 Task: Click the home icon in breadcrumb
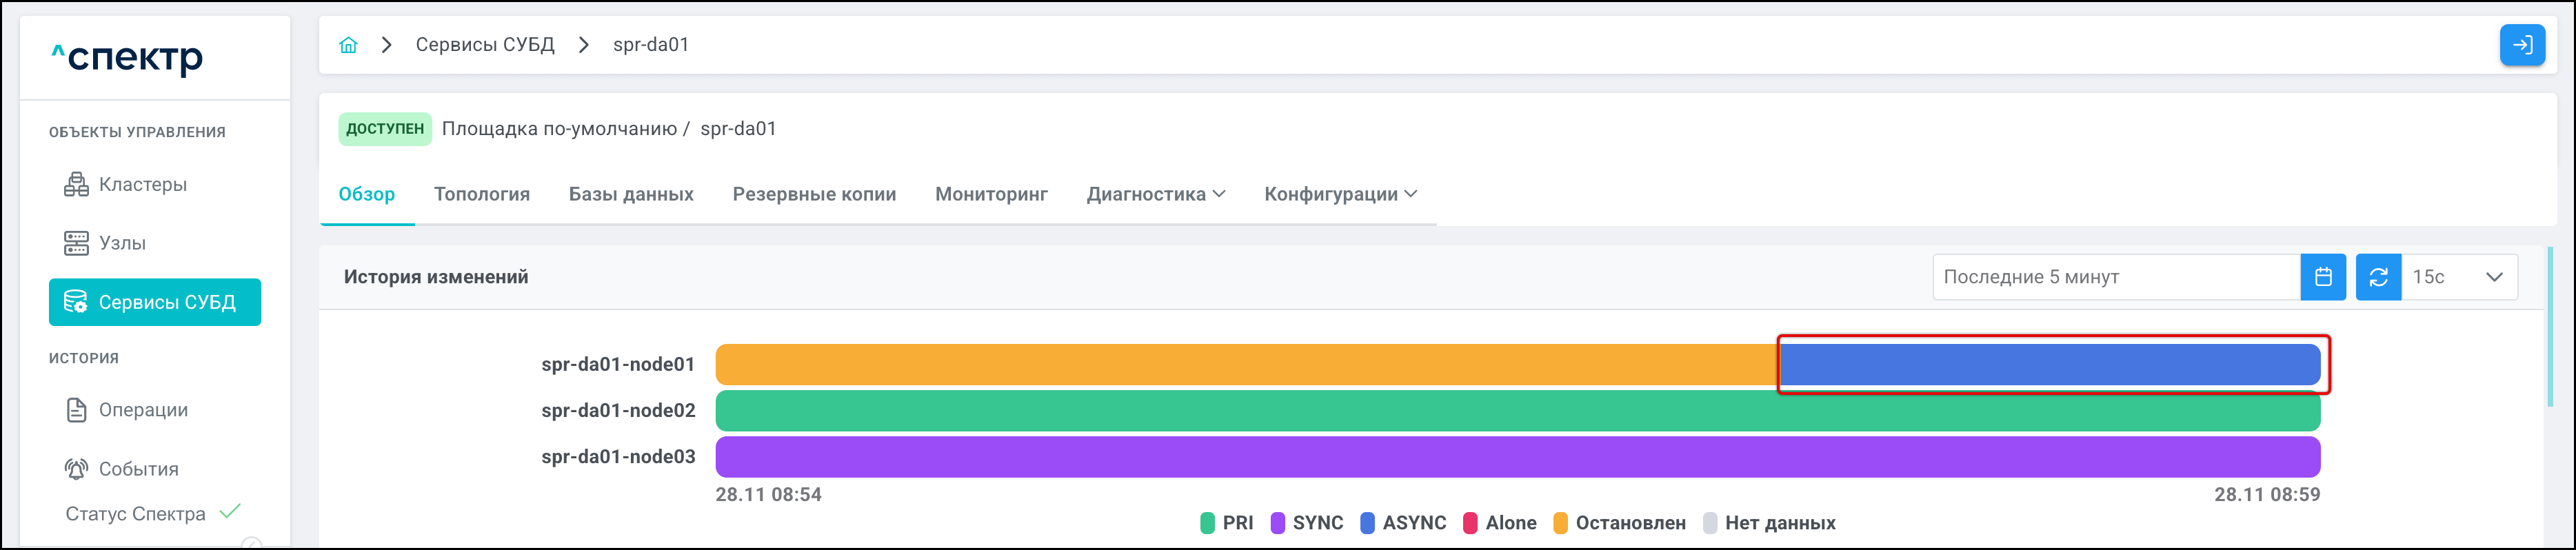(x=348, y=45)
